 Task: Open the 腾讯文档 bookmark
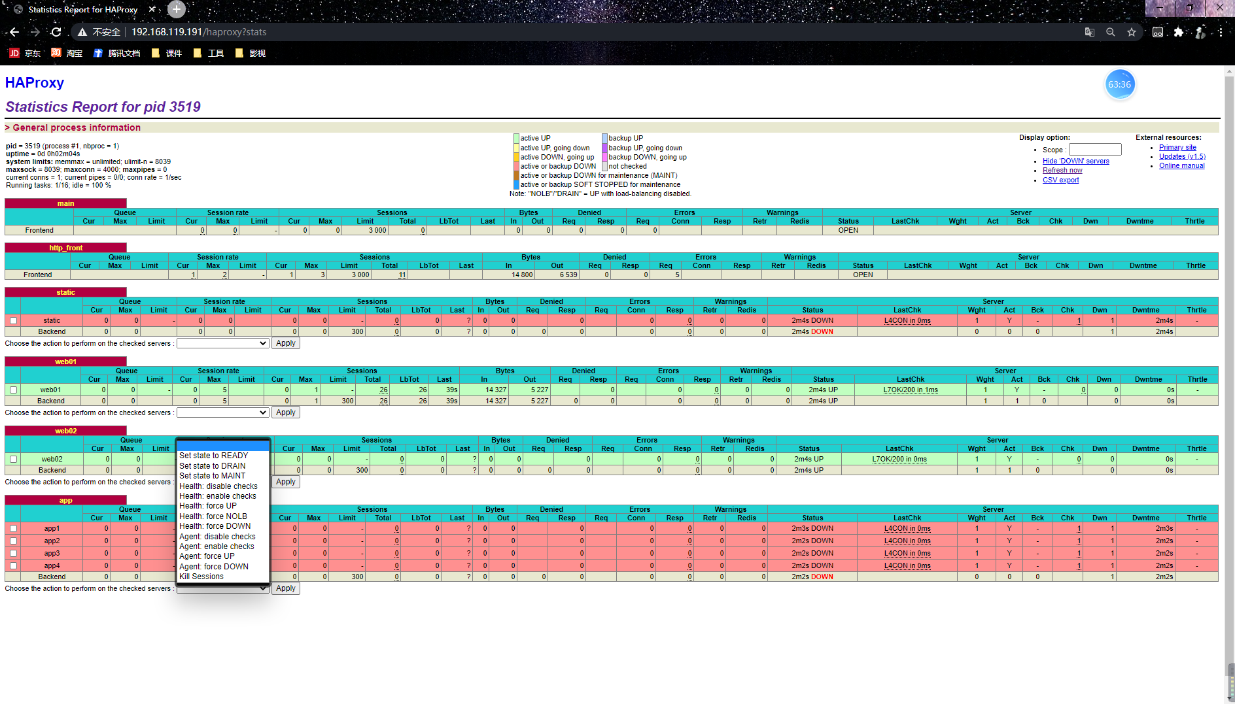point(117,53)
